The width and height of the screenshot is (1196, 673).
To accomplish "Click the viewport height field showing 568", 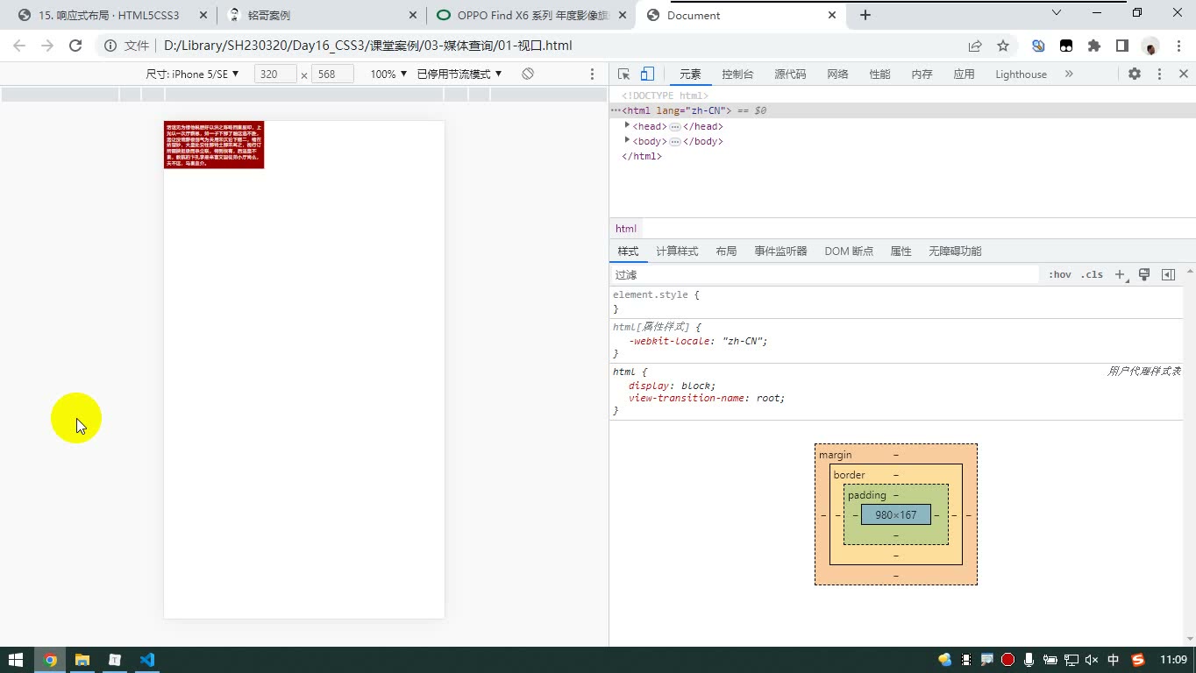I will click(332, 74).
